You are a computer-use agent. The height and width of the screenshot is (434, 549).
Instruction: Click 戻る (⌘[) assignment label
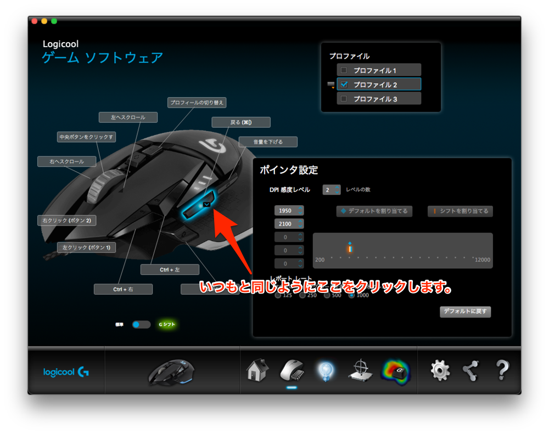tap(241, 122)
